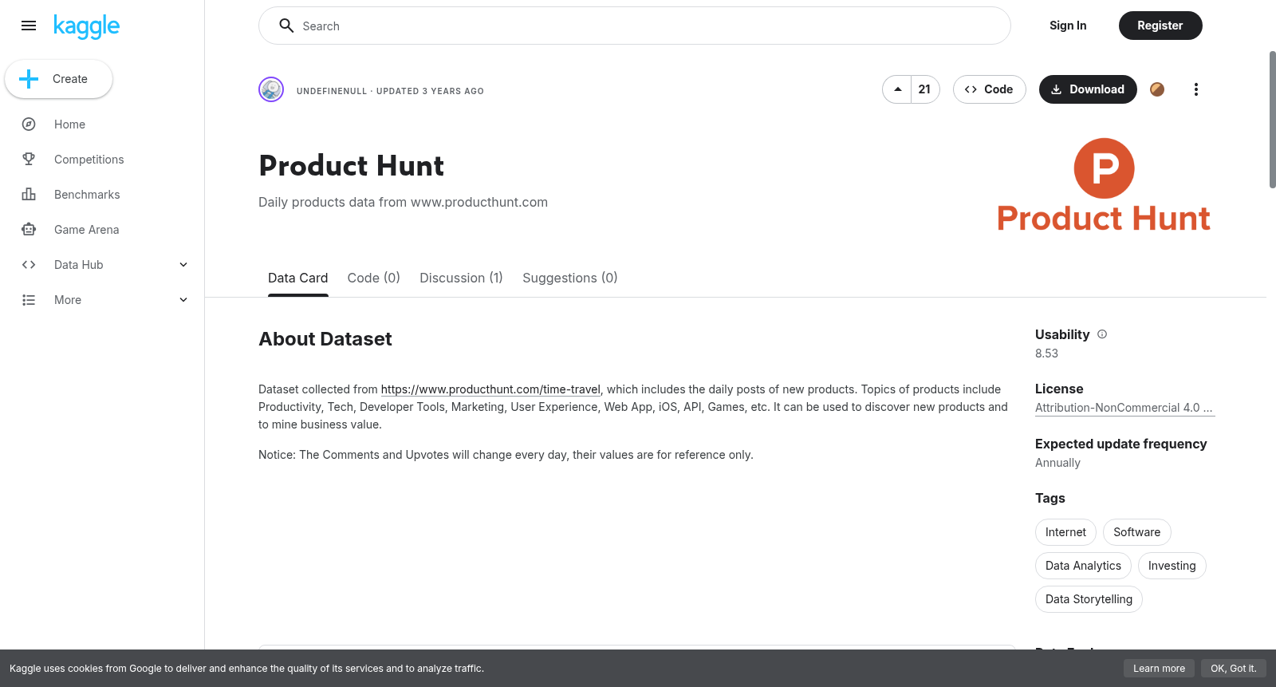1276x687 pixels.
Task: Expand the Data Hub chevron
Action: (x=183, y=265)
